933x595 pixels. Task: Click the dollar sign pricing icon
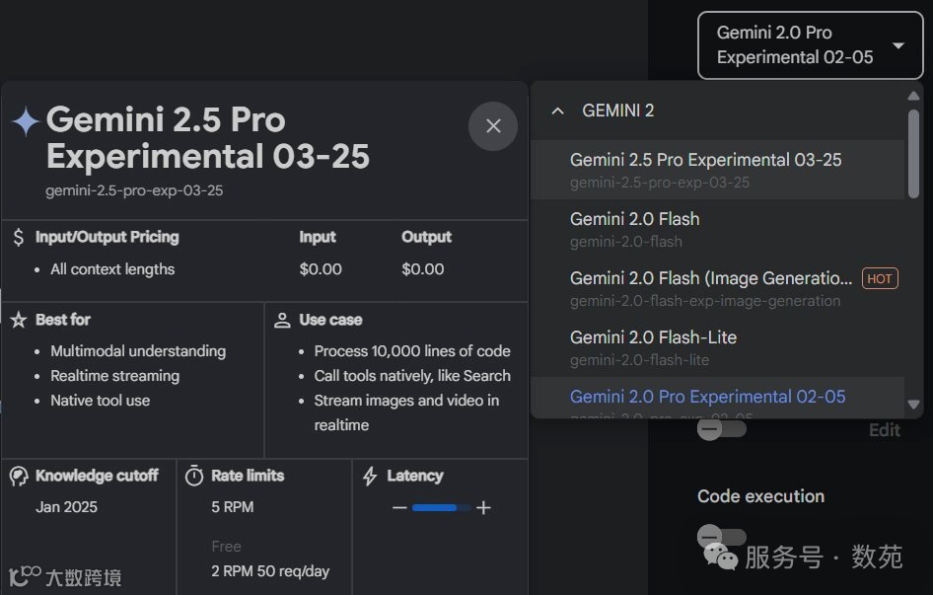point(19,237)
